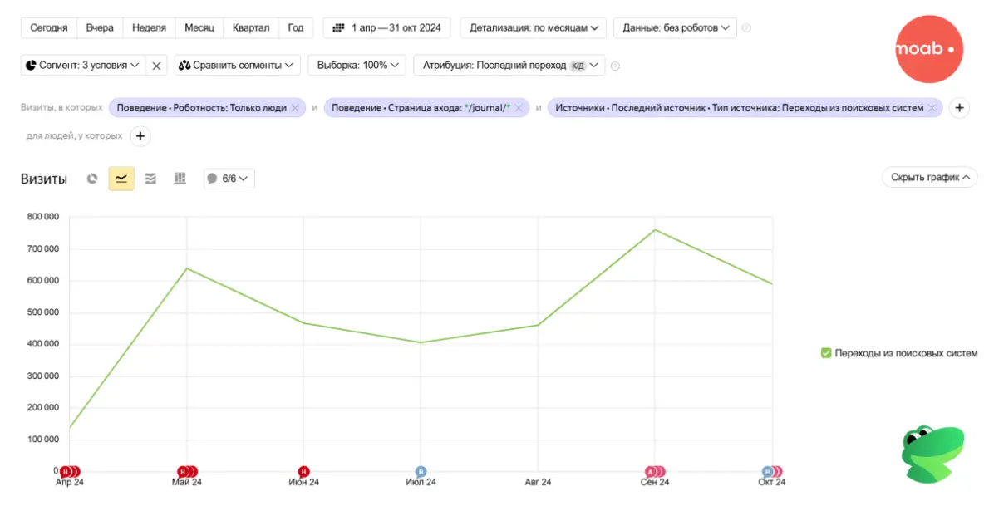The image size is (984, 516).
Task: Open date range picker '1 апр — 31 окт 2024'
Action: click(x=387, y=27)
